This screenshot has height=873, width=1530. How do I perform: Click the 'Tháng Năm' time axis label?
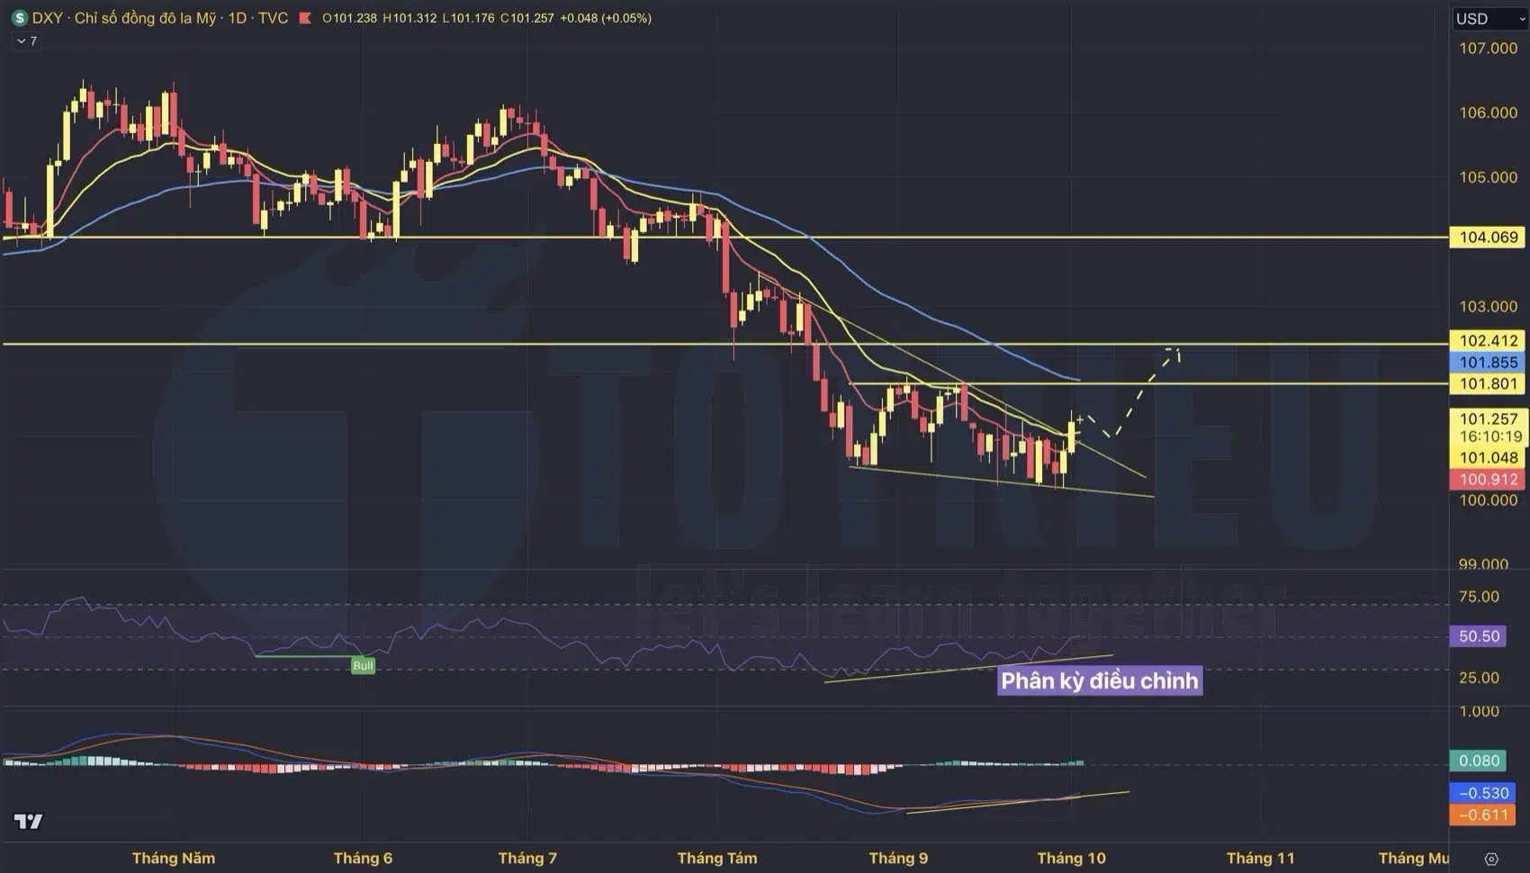174,858
